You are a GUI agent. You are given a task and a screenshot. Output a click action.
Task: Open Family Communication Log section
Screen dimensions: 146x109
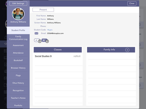(x=18, y=38)
